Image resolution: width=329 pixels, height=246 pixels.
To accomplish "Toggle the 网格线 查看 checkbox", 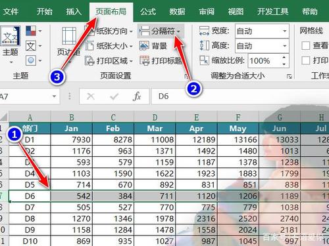I will click(305, 46).
